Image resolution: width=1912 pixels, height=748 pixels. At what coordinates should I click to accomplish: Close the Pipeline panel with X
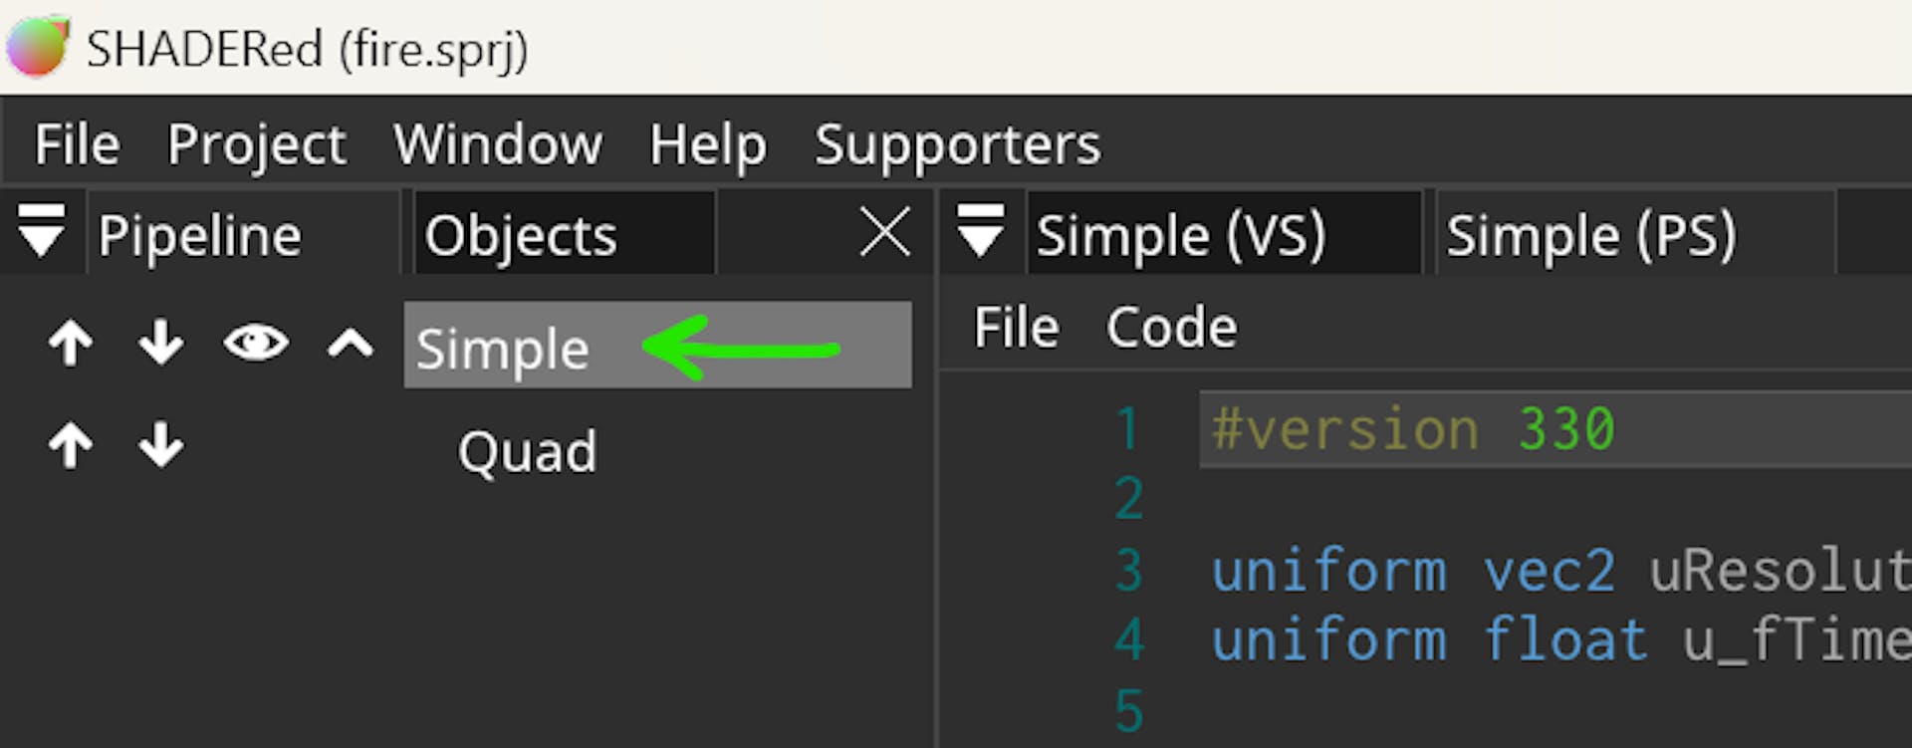pos(884,234)
